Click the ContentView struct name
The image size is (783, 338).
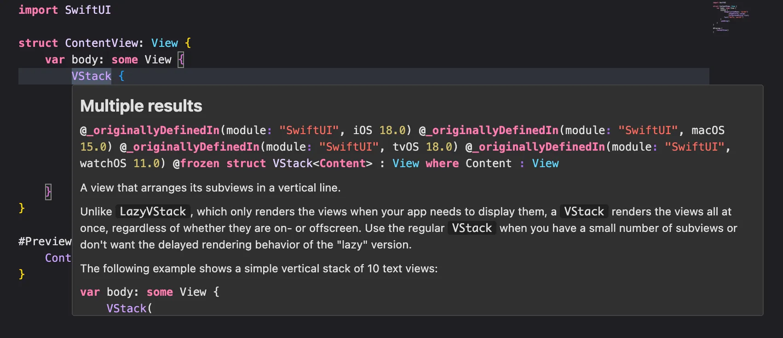(101, 43)
